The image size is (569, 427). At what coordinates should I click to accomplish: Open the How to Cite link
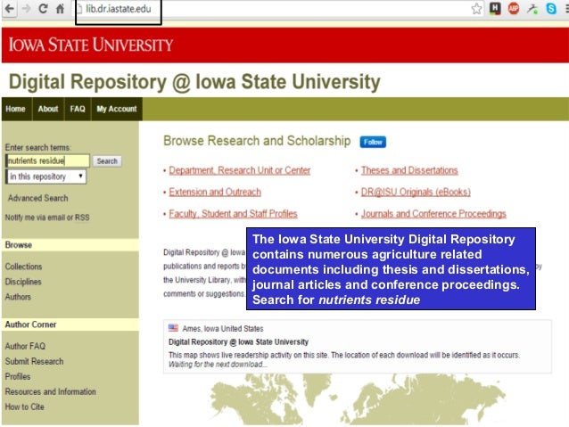pyautogui.click(x=25, y=407)
